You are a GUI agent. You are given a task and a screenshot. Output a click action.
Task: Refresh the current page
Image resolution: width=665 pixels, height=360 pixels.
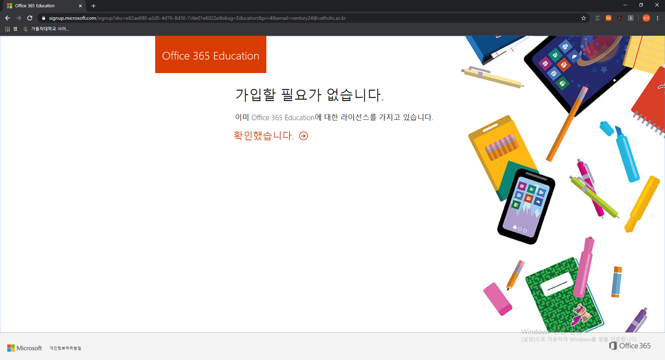(30, 18)
